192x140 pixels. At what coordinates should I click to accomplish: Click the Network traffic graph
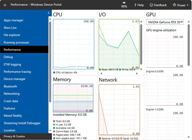pyautogui.click(x=119, y=110)
